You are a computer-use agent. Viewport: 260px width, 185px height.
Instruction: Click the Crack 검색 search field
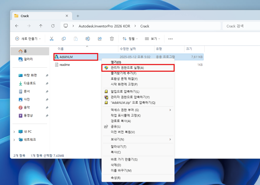(241, 26)
